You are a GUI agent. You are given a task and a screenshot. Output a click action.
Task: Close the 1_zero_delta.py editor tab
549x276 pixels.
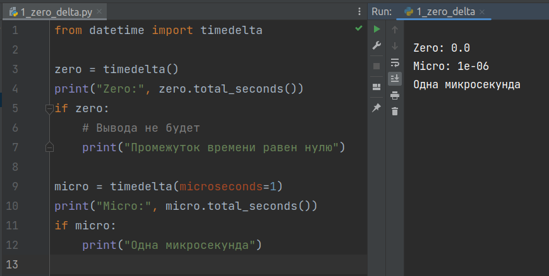(99, 12)
